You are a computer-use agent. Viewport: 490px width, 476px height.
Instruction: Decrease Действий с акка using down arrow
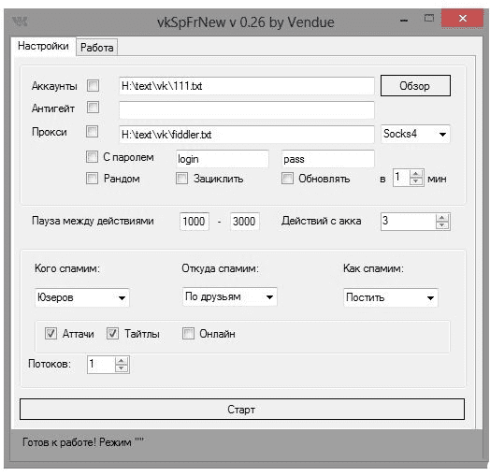tap(442, 225)
